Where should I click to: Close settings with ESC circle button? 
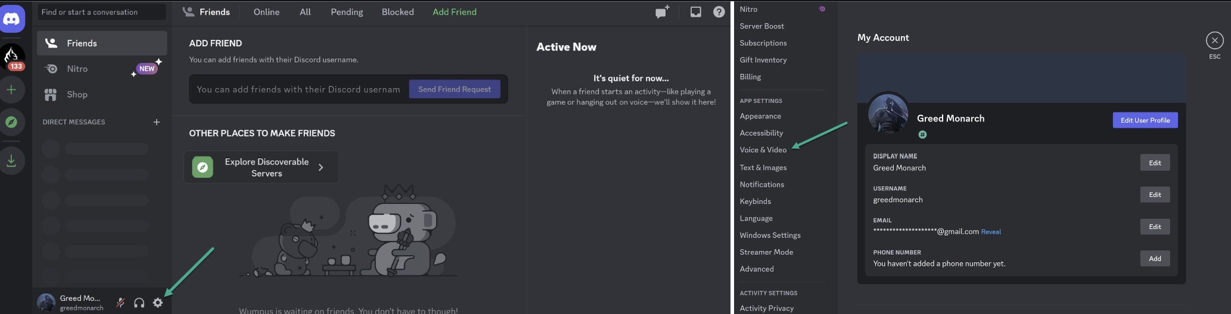coord(1214,40)
